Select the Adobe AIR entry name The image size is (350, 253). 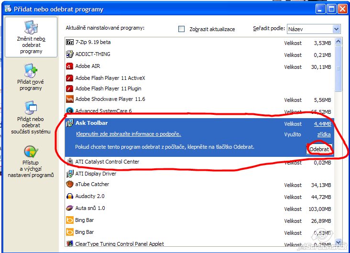(x=87, y=66)
